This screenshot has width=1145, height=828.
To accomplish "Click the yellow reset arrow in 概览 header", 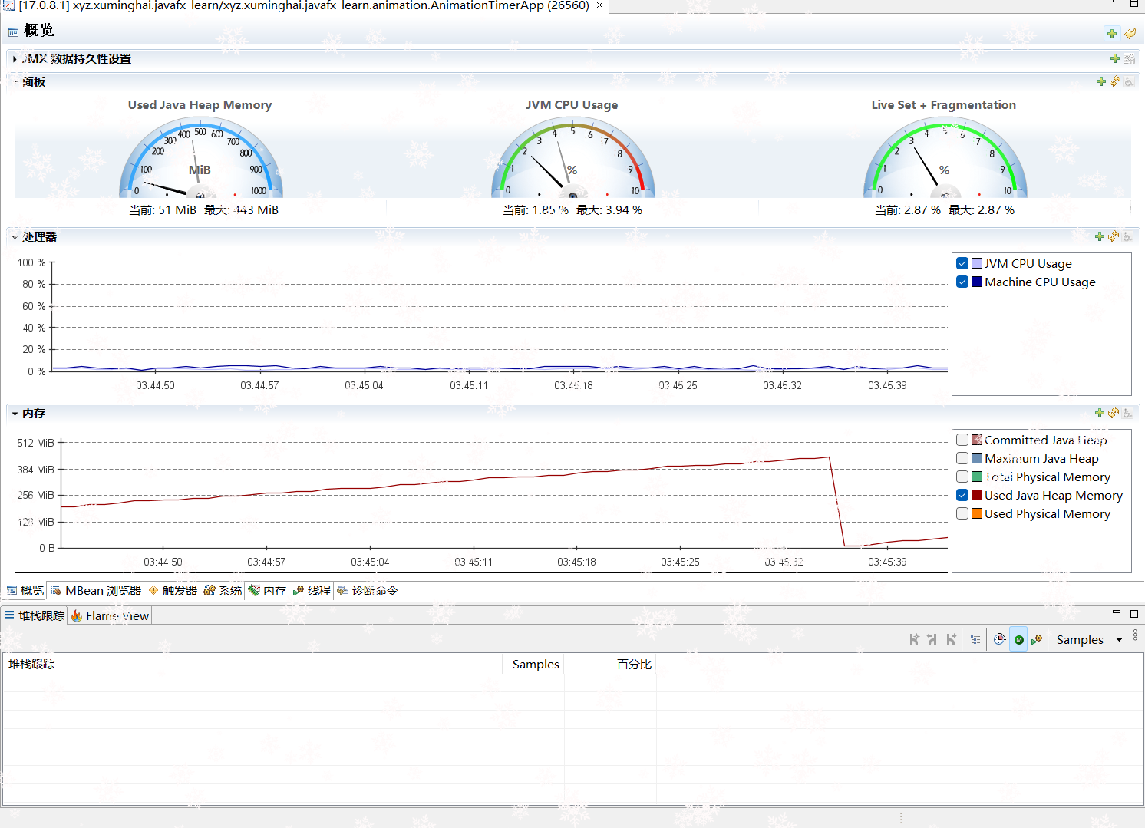I will click(x=1130, y=33).
